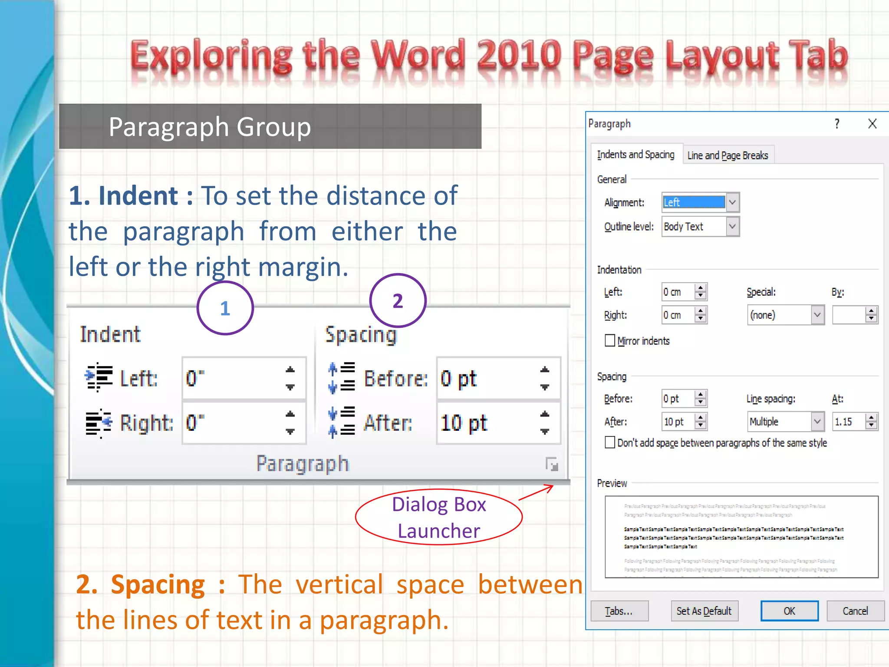This screenshot has height=667, width=889.
Task: Decrease ribbon Indent Right value
Action: pos(290,431)
